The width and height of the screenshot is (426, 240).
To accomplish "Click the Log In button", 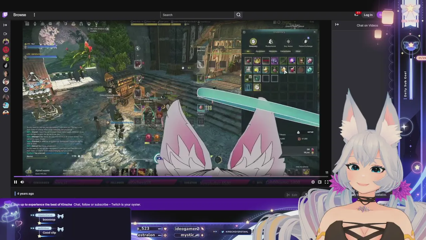I will 368,15.
